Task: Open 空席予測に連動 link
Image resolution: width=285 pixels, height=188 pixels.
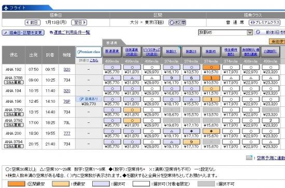Action: (271, 158)
